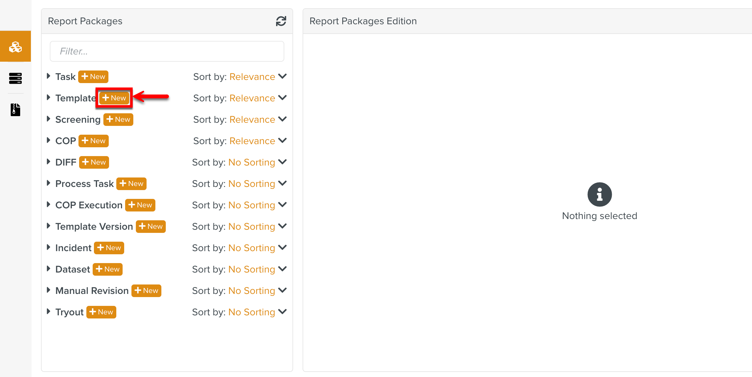Click the Report Packages Edition panel title
The width and height of the screenshot is (752, 377).
[363, 21]
